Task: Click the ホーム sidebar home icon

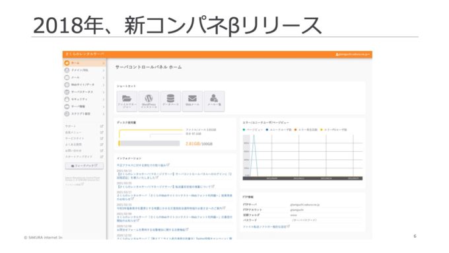Action: [x=67, y=63]
